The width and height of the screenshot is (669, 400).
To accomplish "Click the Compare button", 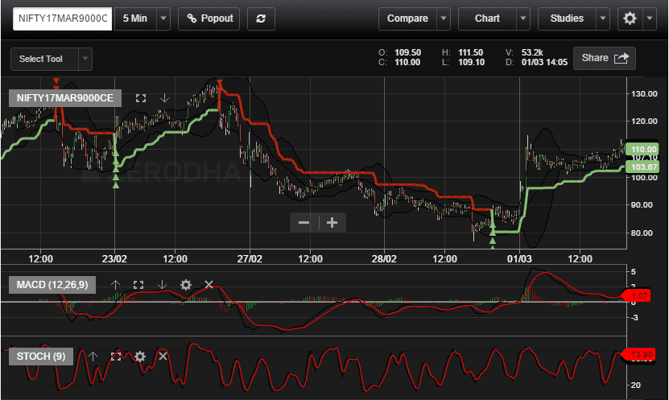I will [407, 19].
